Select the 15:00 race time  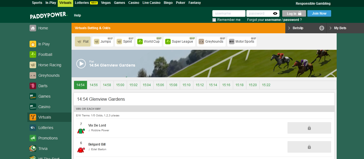(x=120, y=85)
